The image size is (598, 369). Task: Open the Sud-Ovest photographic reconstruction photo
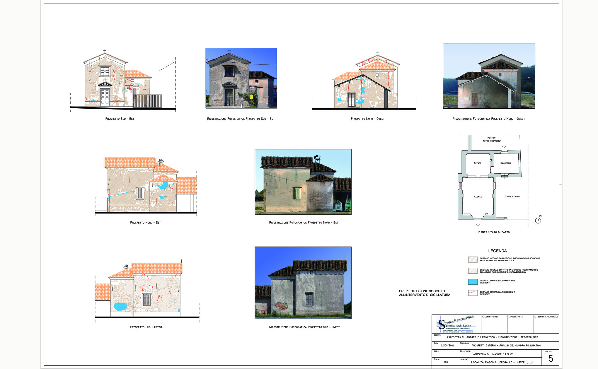pos(303,283)
